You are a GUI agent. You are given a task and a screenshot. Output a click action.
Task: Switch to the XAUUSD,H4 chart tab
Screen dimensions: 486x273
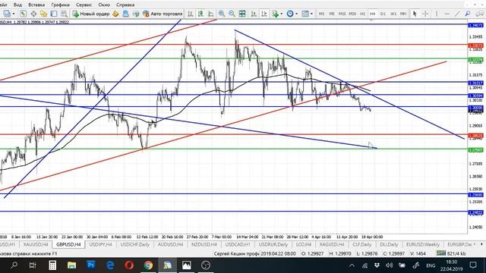[x=36, y=244]
